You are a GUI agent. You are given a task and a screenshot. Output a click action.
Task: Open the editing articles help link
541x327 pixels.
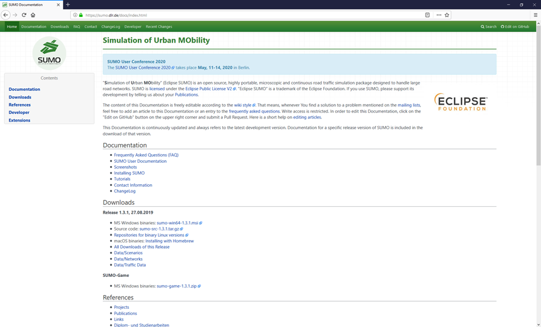coord(307,117)
